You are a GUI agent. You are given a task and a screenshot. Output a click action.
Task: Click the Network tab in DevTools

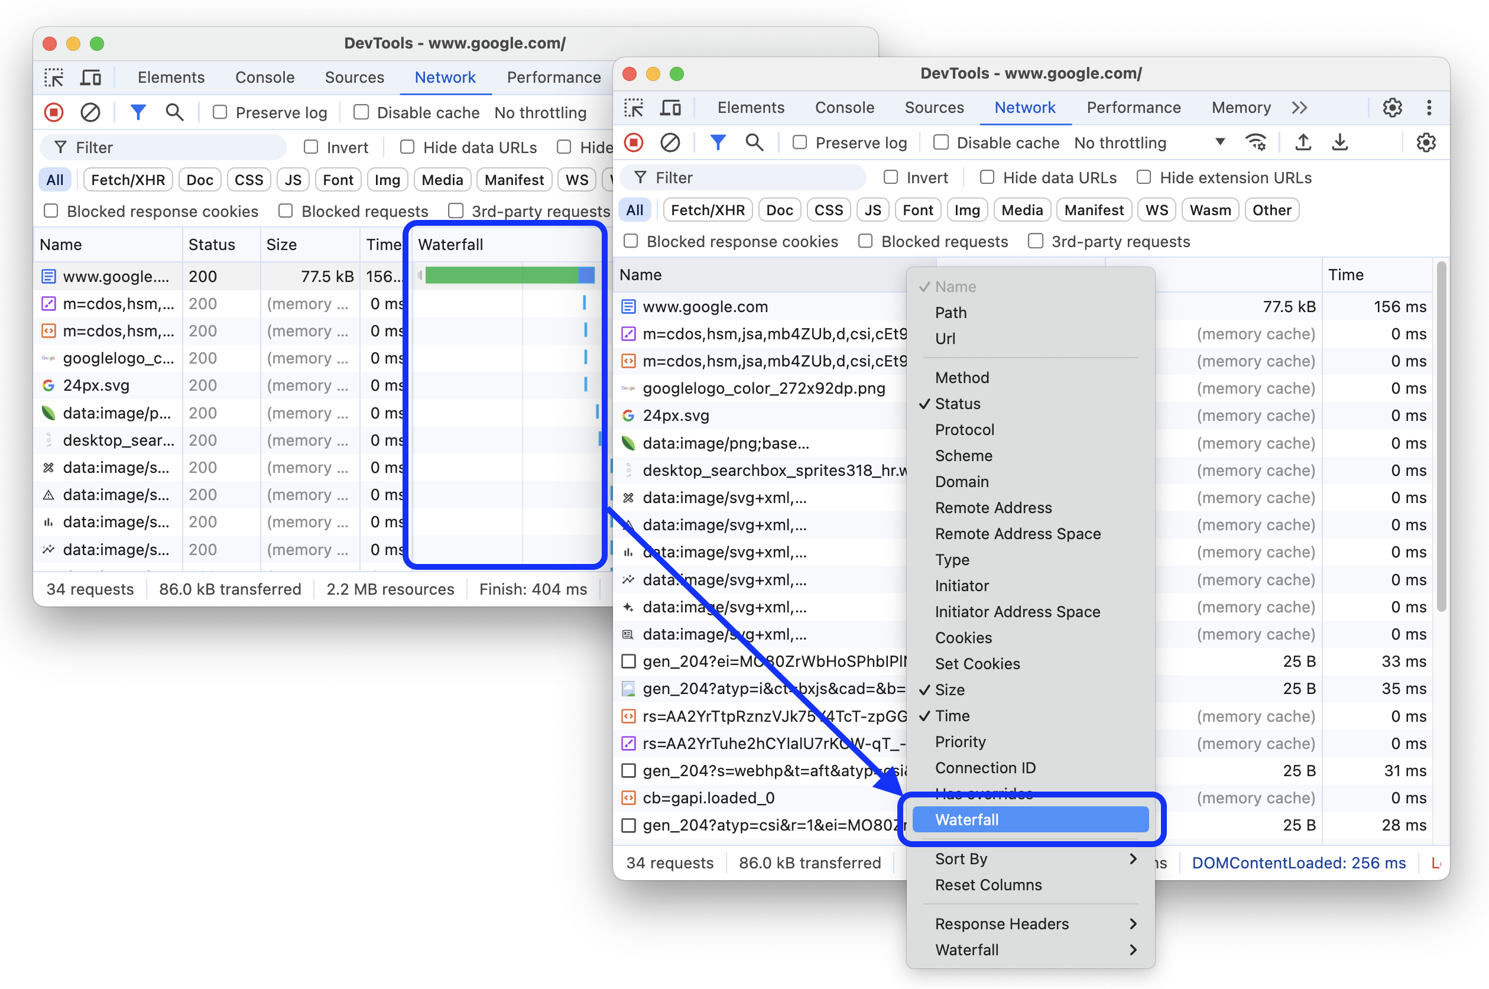tap(1024, 107)
